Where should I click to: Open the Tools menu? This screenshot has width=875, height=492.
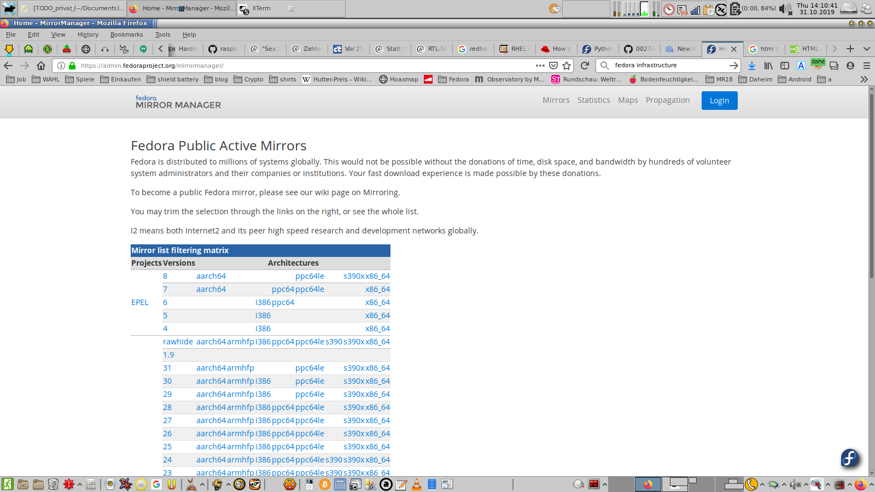click(x=162, y=34)
